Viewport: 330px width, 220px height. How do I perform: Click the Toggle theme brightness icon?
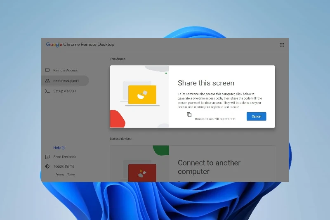point(47,166)
